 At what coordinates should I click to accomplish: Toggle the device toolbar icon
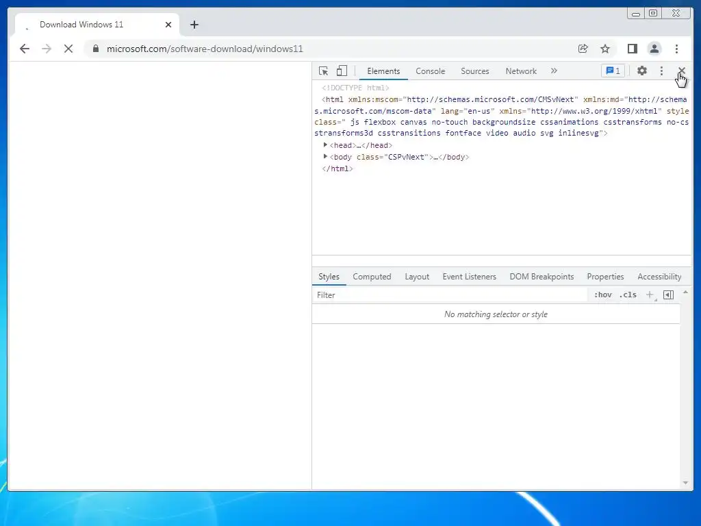pos(342,71)
